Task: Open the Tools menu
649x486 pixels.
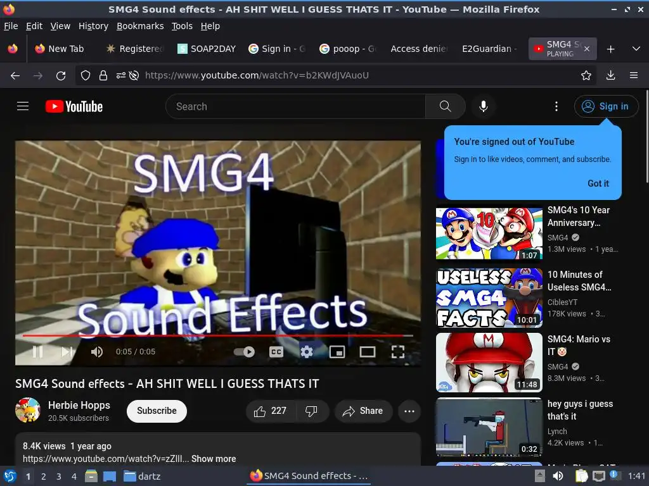Action: coord(182,26)
